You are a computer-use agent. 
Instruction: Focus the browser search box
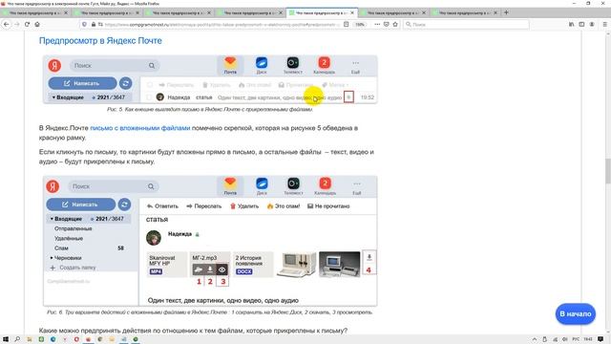[x=466, y=24]
